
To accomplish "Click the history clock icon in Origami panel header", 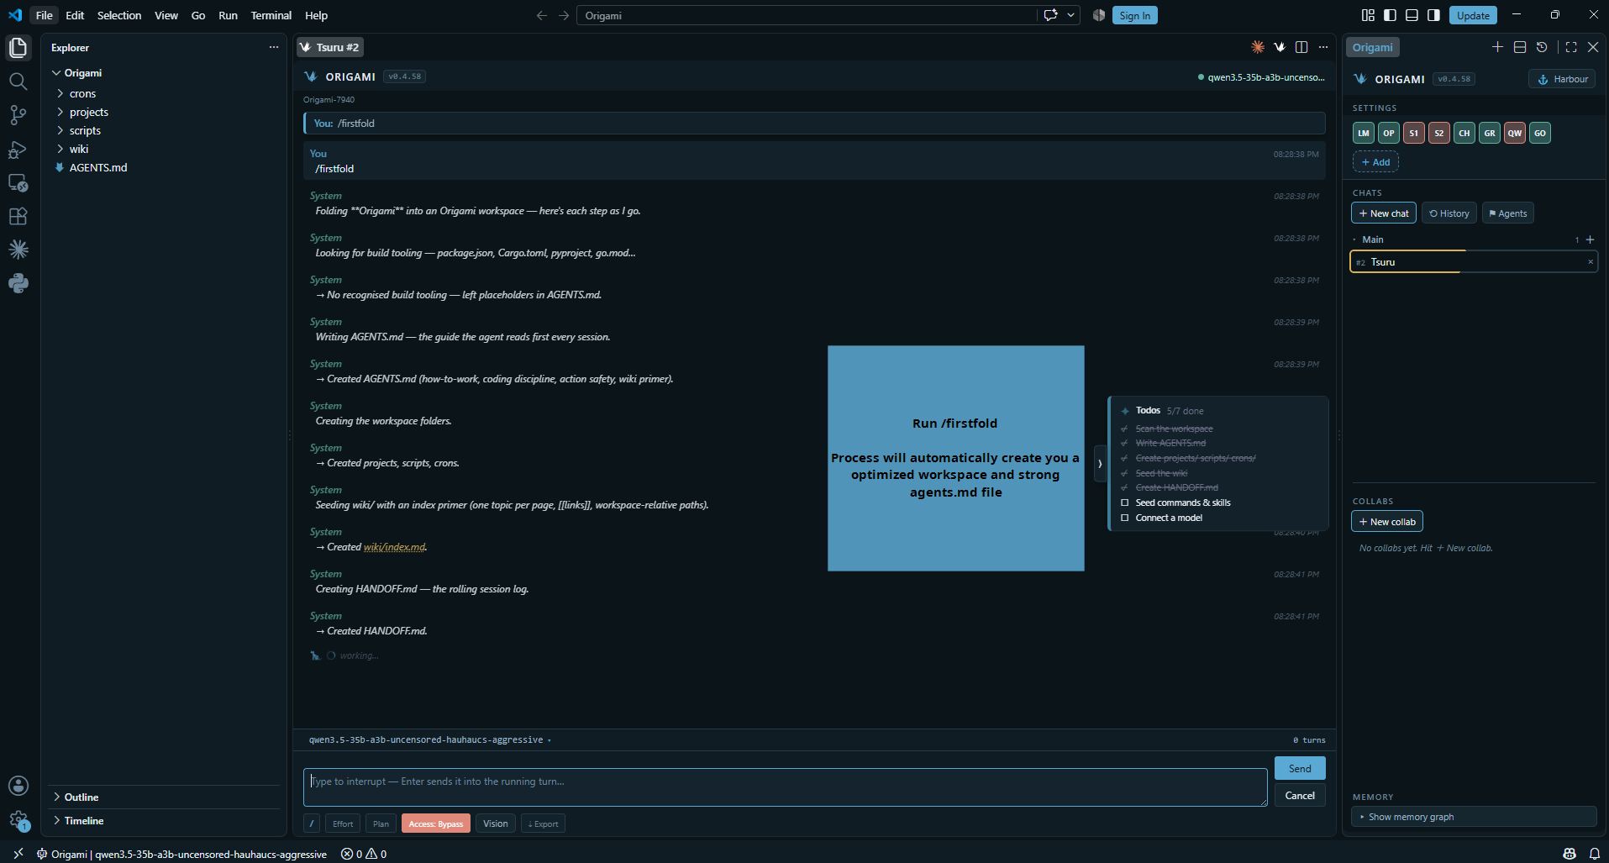I will (1542, 47).
